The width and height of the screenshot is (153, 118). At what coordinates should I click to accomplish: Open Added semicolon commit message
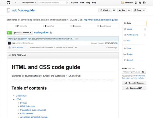click(x=53, y=47)
